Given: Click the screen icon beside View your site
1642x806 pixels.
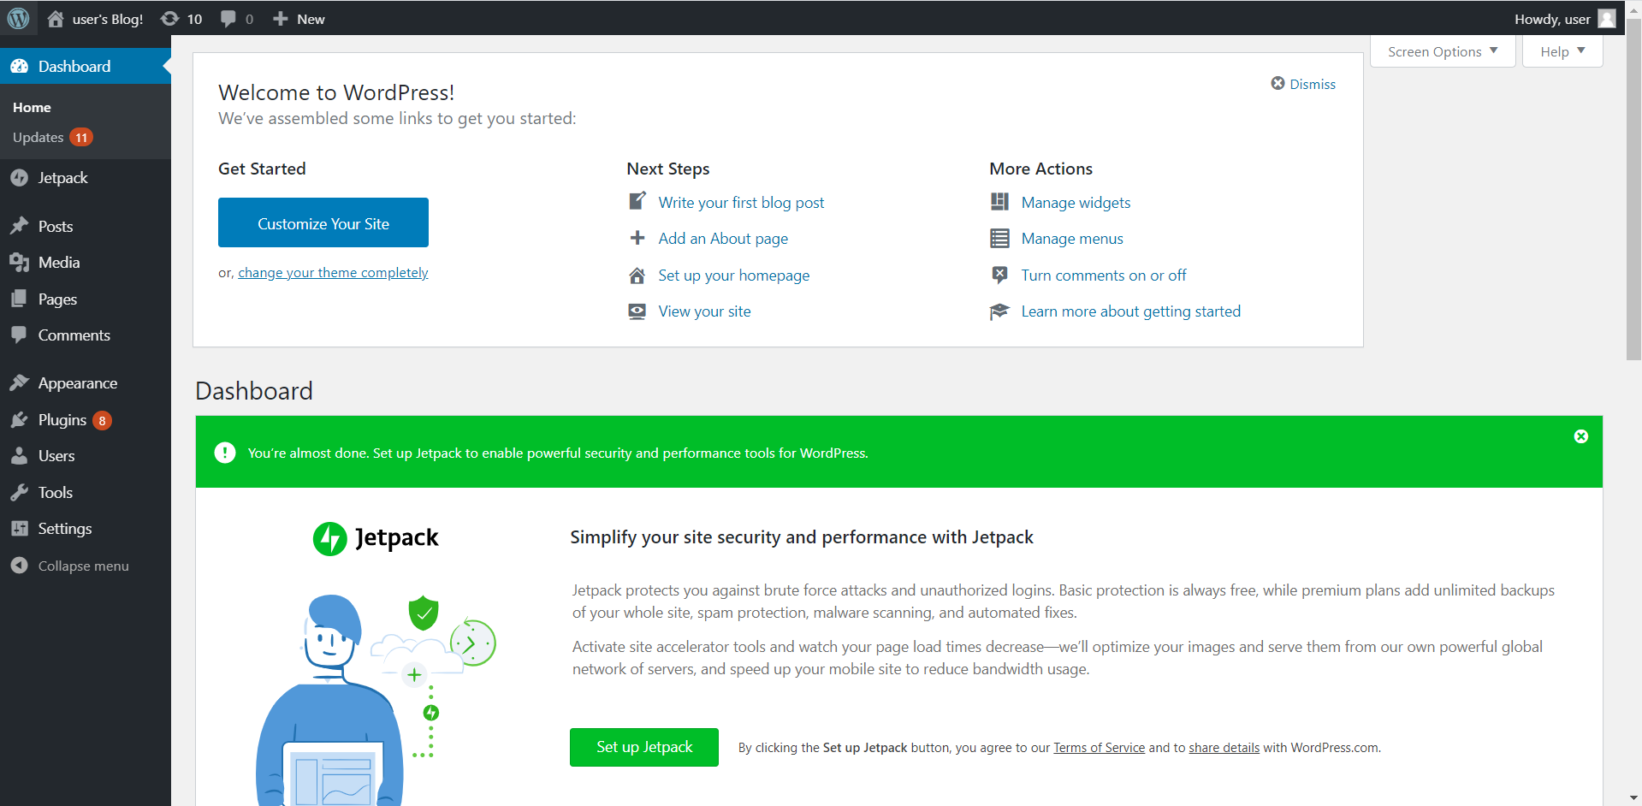Looking at the screenshot, I should pyautogui.click(x=637, y=311).
